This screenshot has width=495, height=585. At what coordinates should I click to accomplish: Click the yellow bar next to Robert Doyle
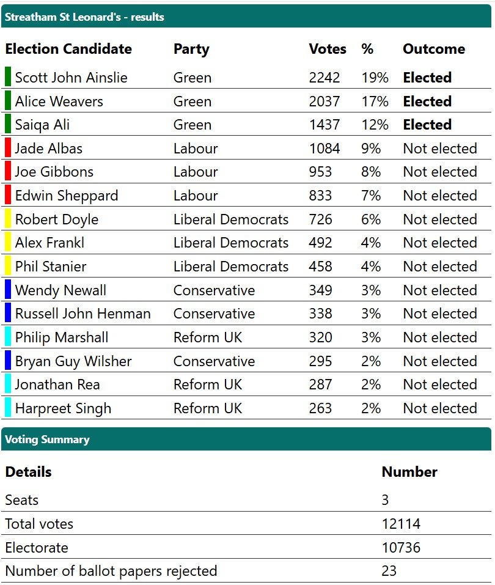point(7,219)
